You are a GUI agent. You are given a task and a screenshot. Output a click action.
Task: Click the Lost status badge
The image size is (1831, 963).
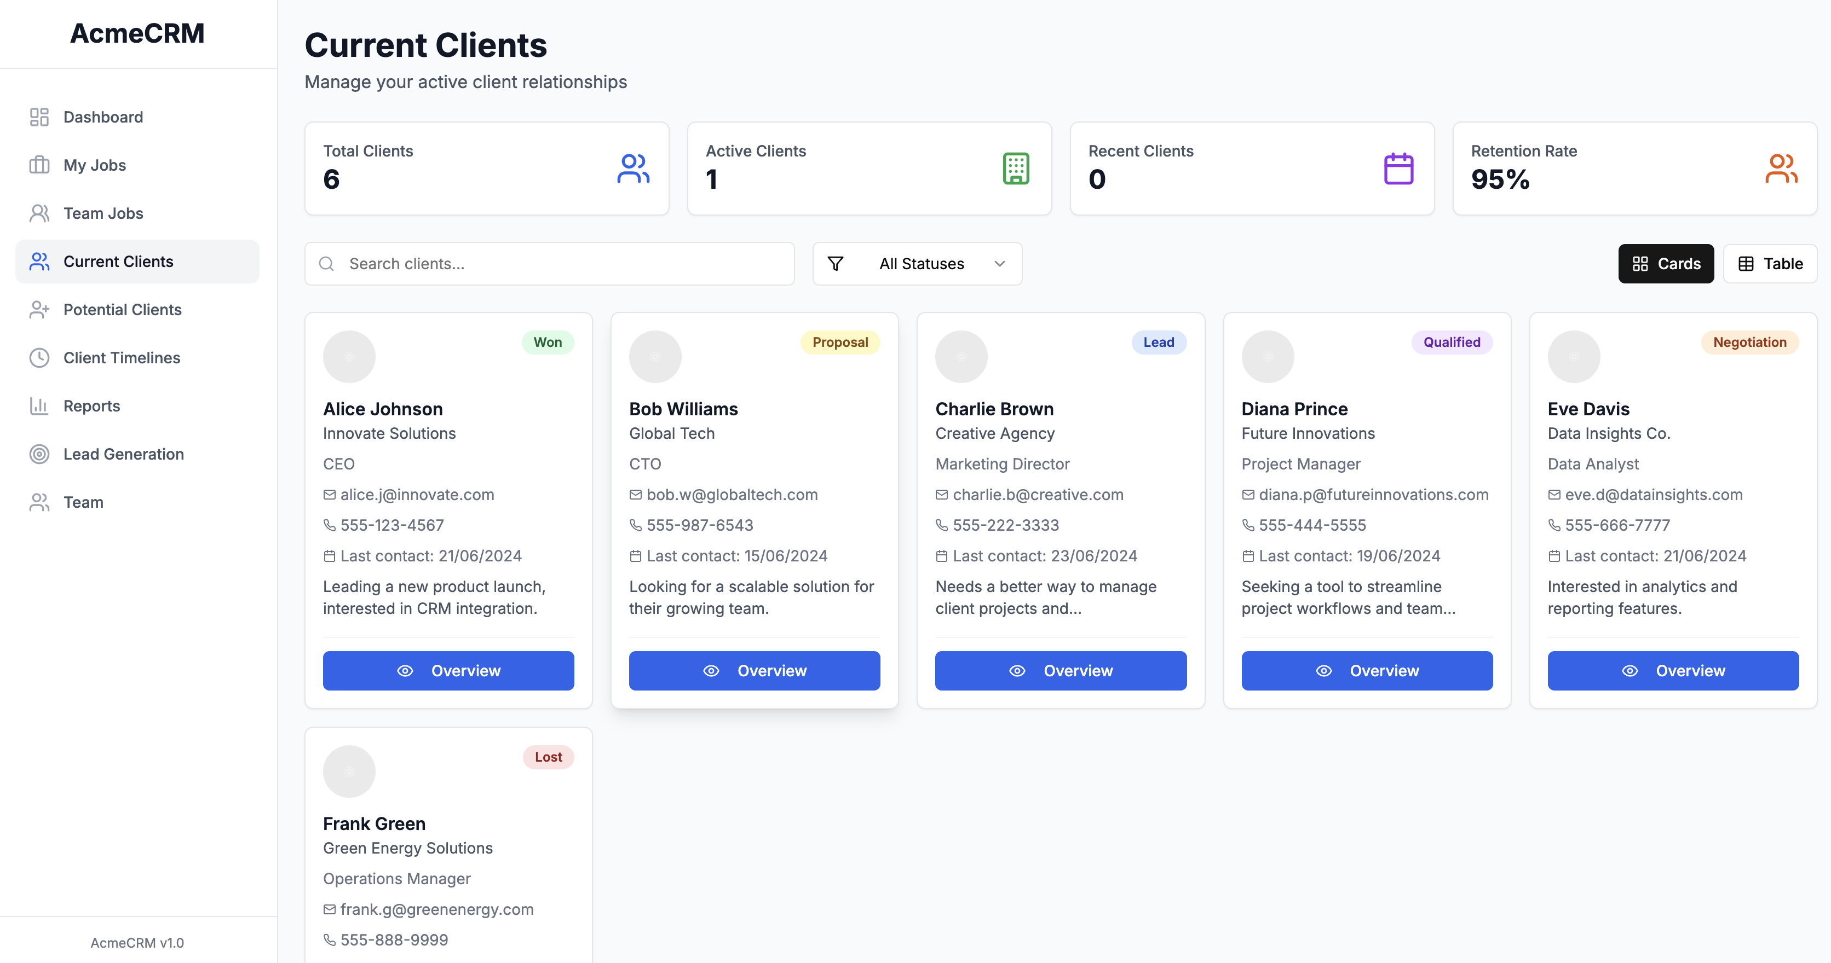(548, 757)
